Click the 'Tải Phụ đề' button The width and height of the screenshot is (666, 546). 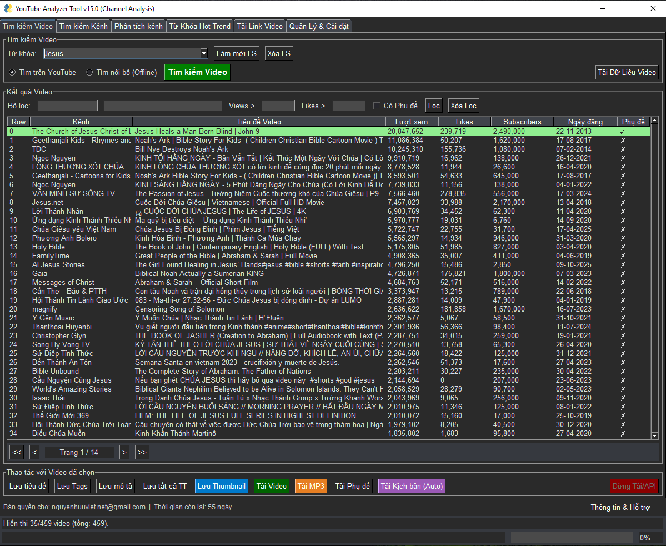click(x=353, y=486)
